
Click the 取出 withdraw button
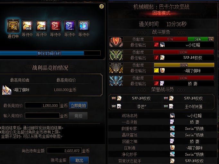[79, 160]
